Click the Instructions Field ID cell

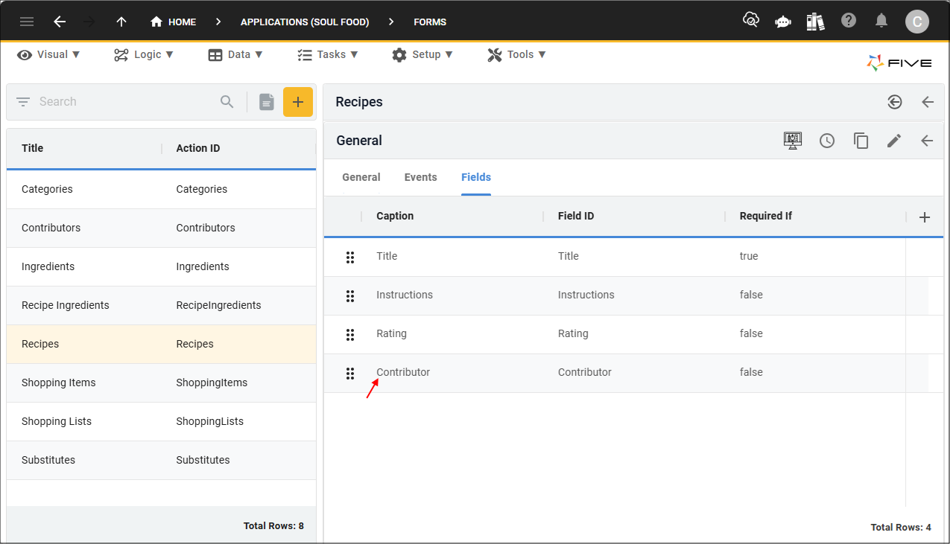coord(586,295)
